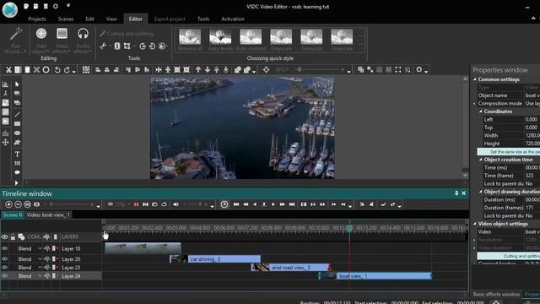Open the Edit menu tab

point(89,19)
